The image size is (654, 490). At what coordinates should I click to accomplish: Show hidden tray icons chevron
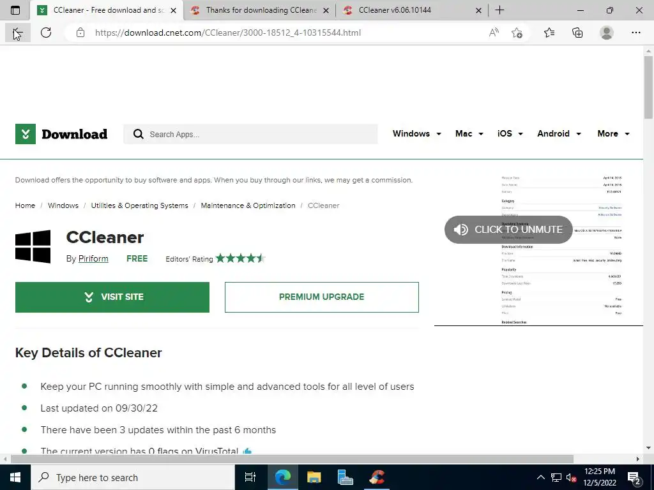pyautogui.click(x=540, y=477)
